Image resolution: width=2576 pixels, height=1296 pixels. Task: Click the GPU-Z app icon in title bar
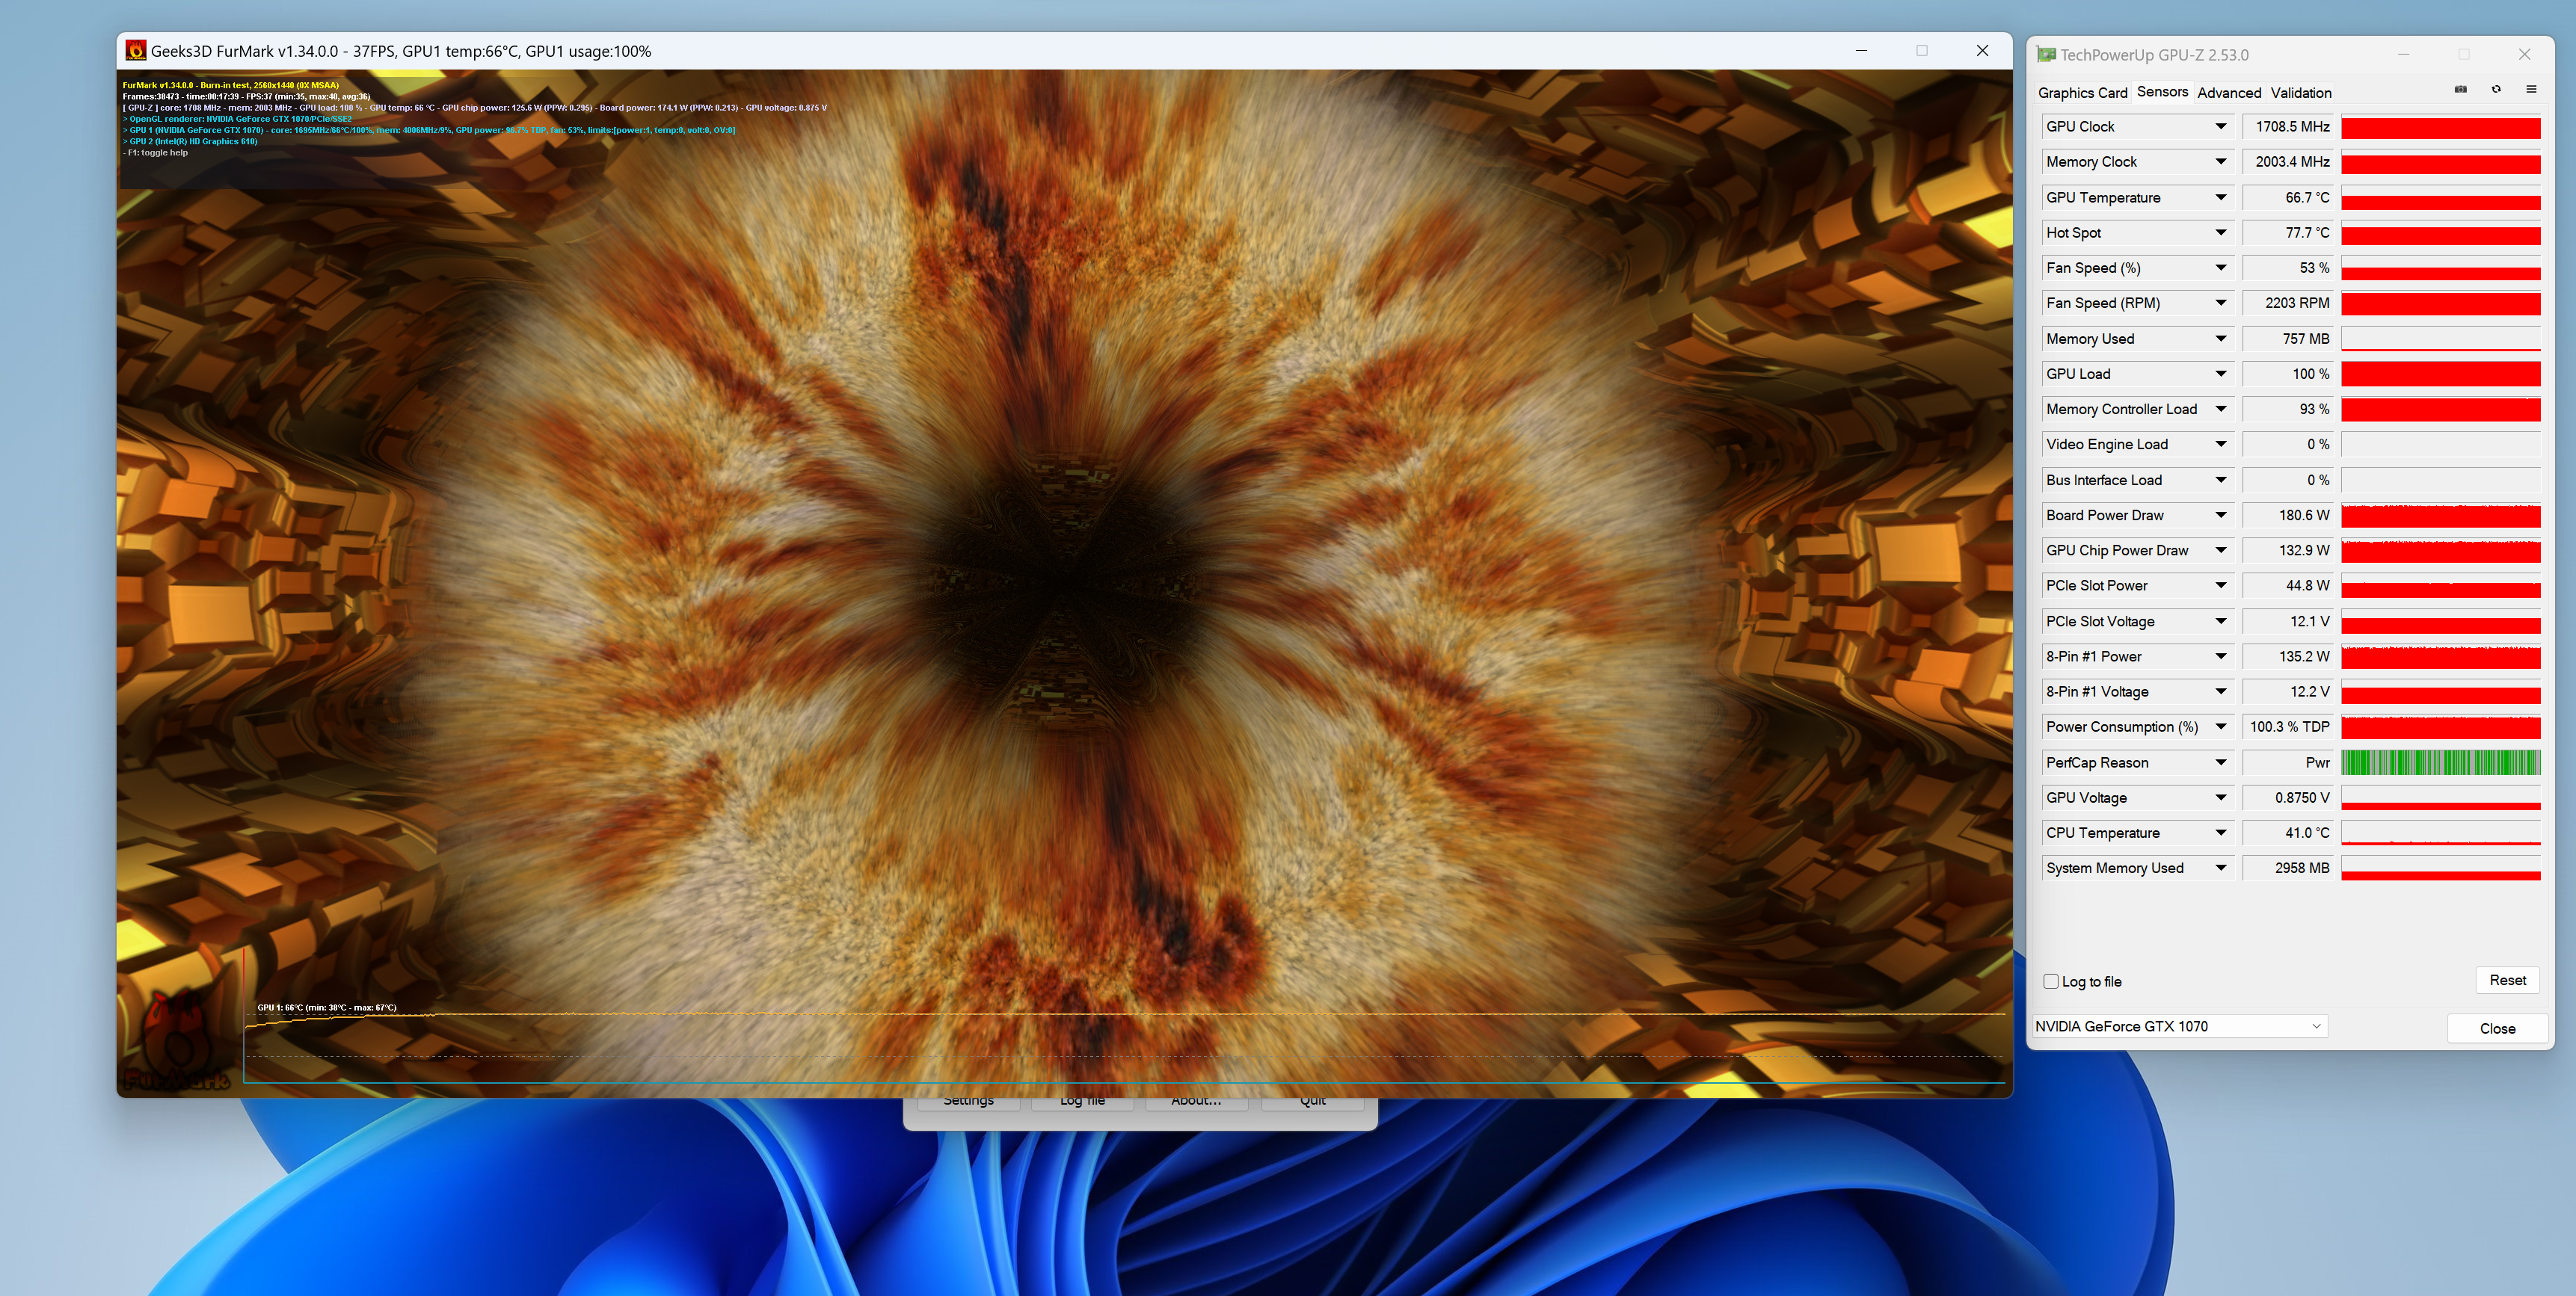click(2046, 55)
